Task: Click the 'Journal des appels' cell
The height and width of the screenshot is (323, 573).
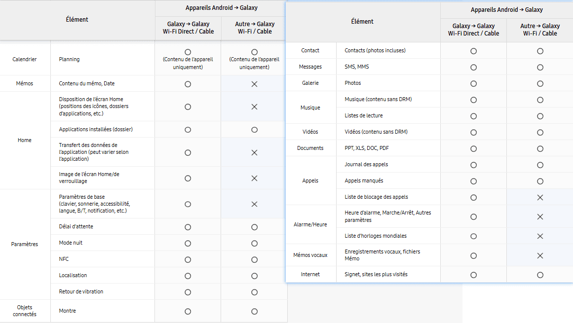Action: pyautogui.click(x=388, y=164)
